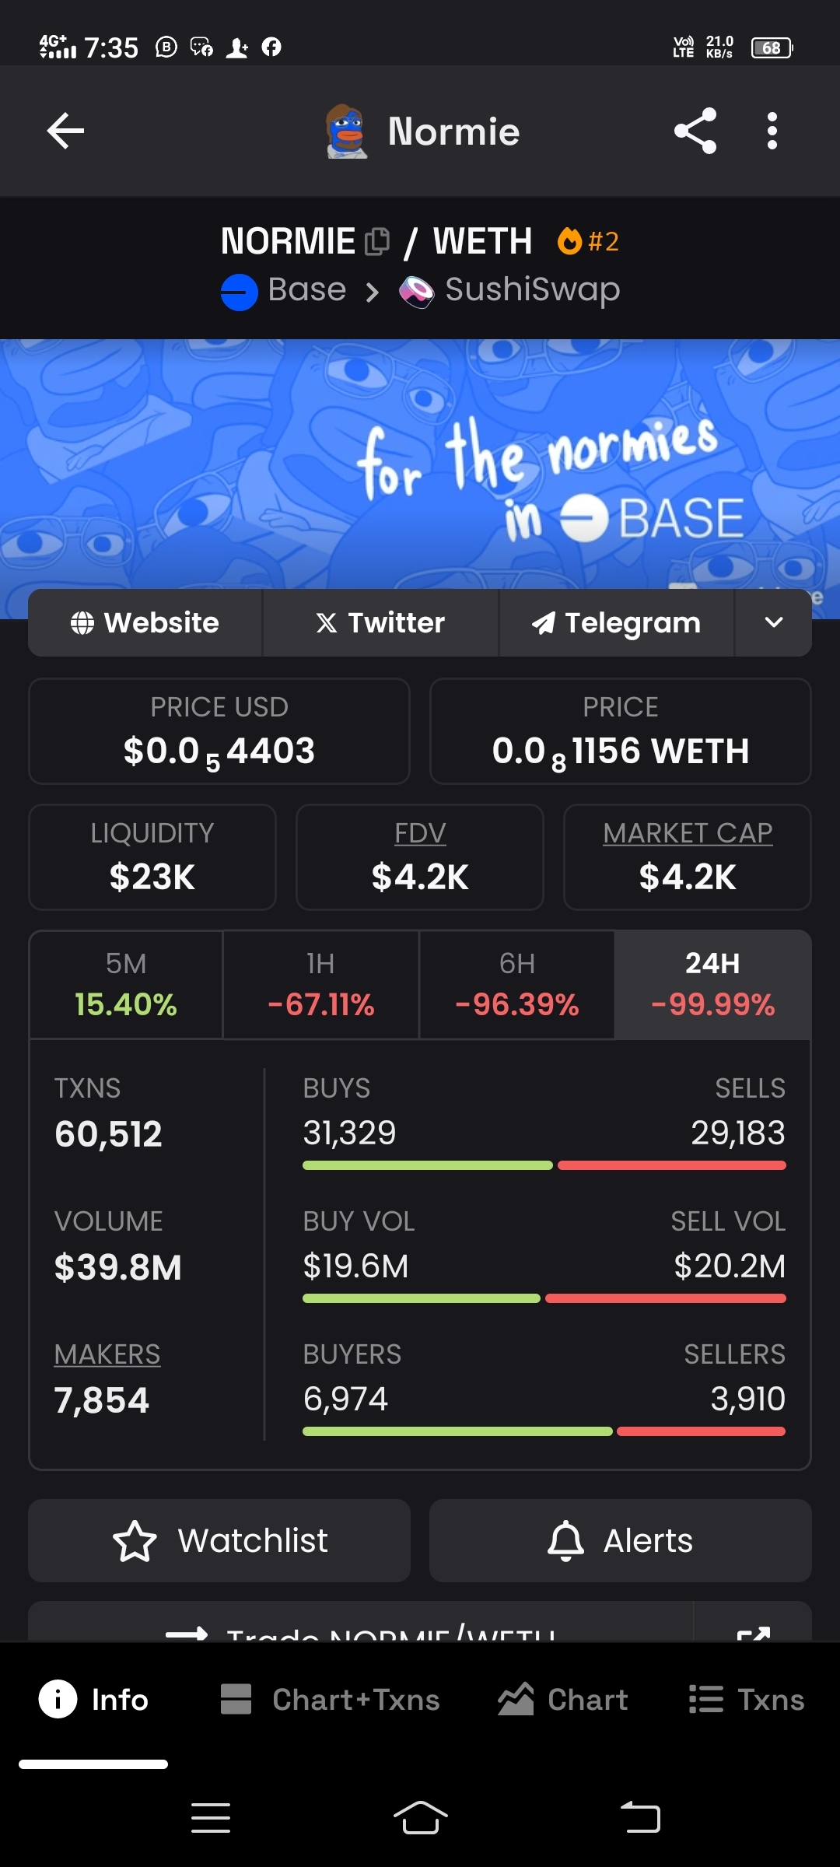
Task: Open the Telegram link
Action: pos(616,622)
